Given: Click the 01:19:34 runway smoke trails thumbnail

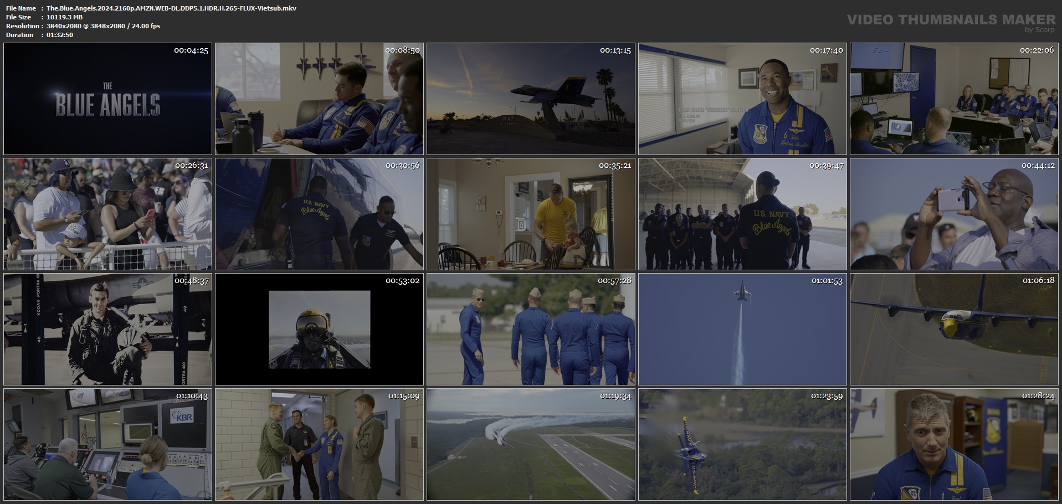Looking at the screenshot, I should [x=531, y=445].
